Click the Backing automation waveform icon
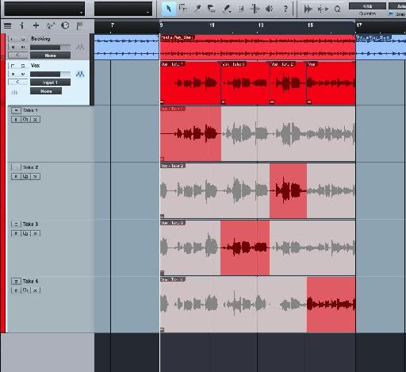The width and height of the screenshot is (406, 372). (80, 48)
